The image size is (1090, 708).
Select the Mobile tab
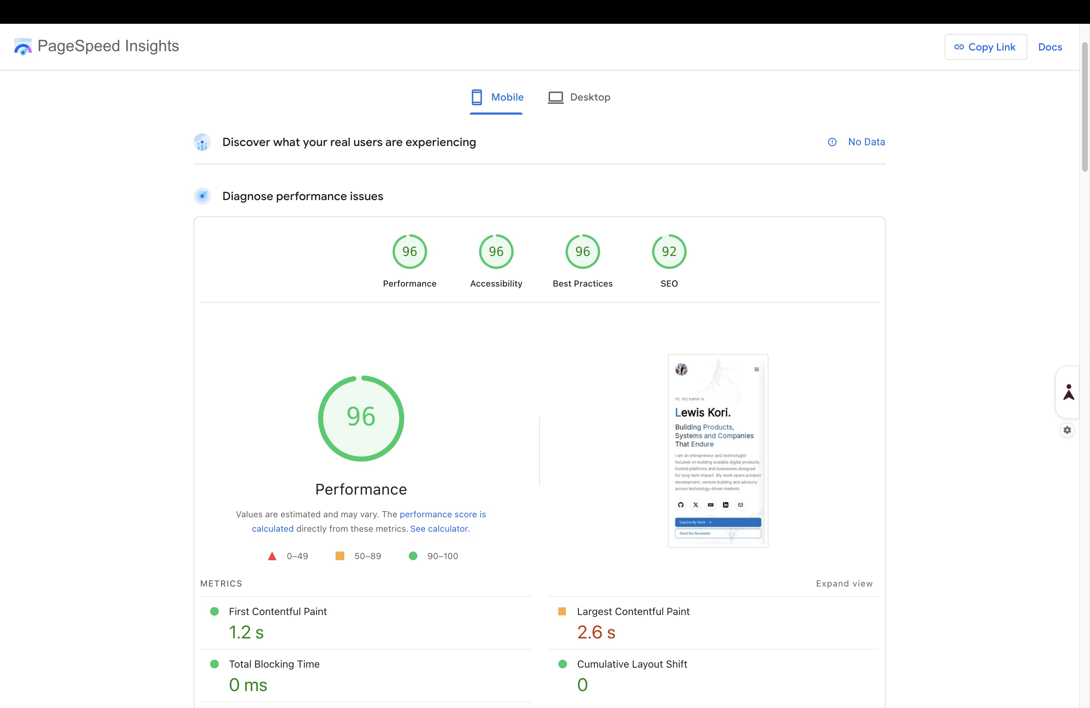coord(497,97)
